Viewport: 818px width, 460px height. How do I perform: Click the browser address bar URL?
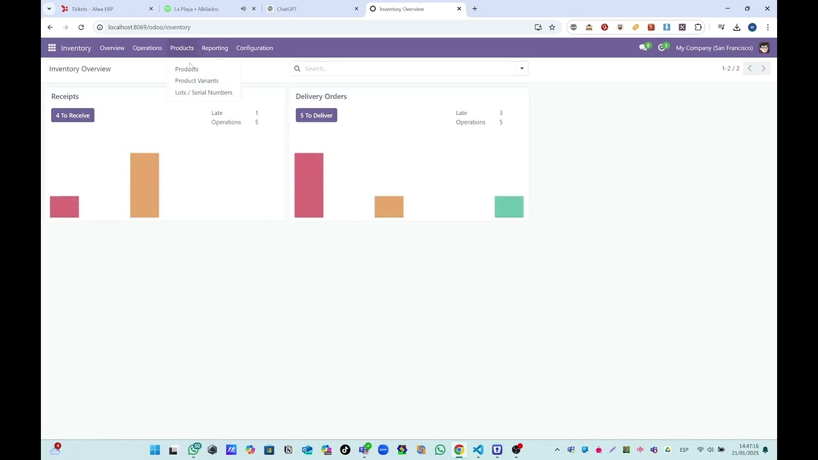pos(150,27)
